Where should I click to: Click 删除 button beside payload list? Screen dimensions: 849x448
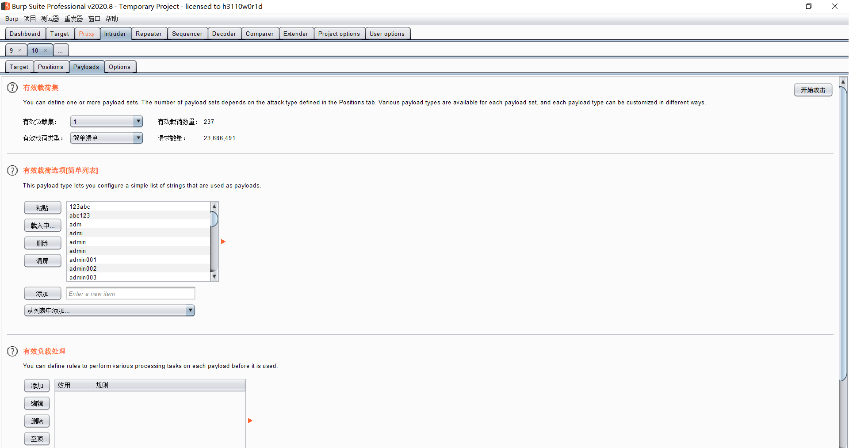click(42, 243)
